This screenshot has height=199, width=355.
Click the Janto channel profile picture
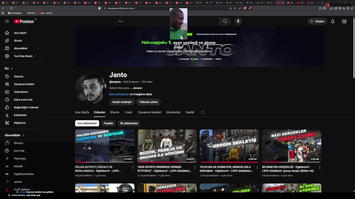[91, 88]
